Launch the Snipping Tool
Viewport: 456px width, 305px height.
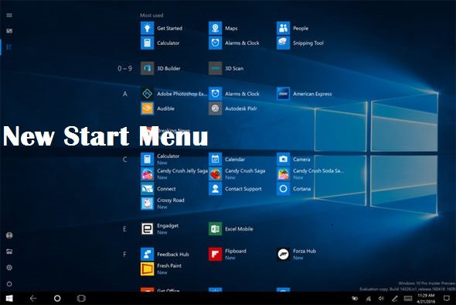[x=300, y=43]
